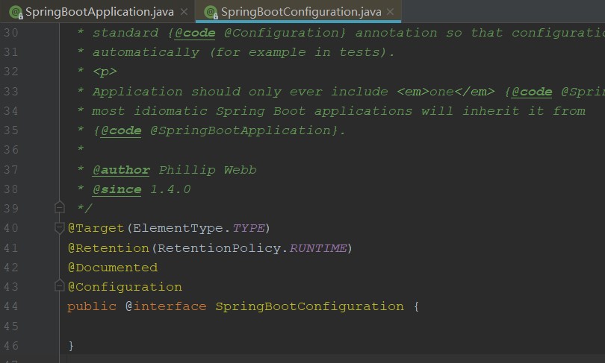Click the closing brace on line 46
605x363 pixels.
click(x=71, y=345)
